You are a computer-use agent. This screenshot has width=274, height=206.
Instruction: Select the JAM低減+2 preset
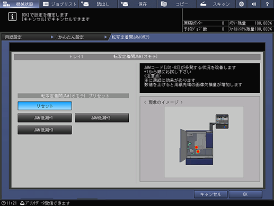[102, 118]
